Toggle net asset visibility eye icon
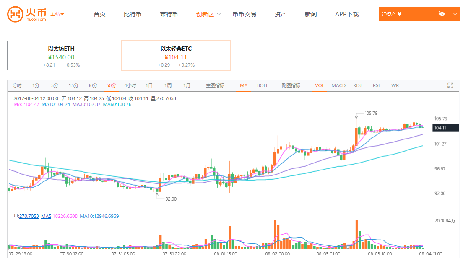The height and width of the screenshot is (258, 463). [441, 14]
